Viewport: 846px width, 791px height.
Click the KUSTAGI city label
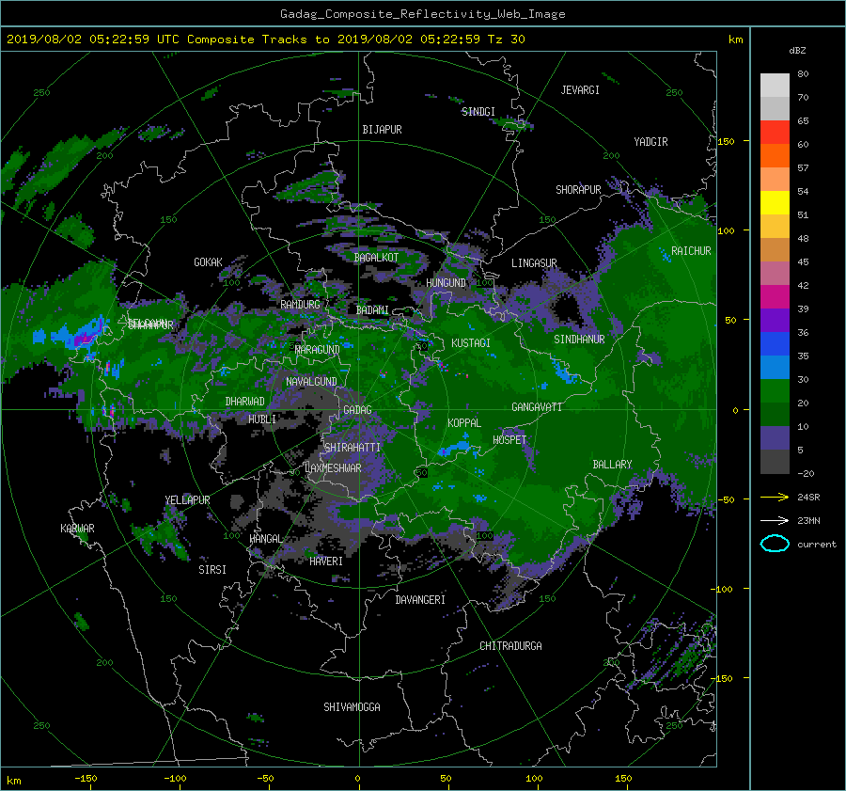tap(471, 343)
